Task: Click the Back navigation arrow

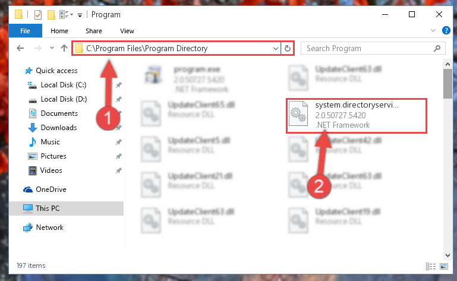Action: tap(20, 48)
